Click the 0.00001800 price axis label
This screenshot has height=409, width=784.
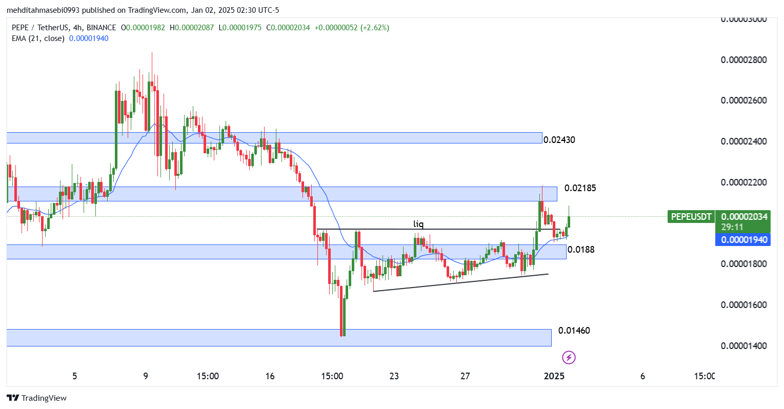click(744, 264)
